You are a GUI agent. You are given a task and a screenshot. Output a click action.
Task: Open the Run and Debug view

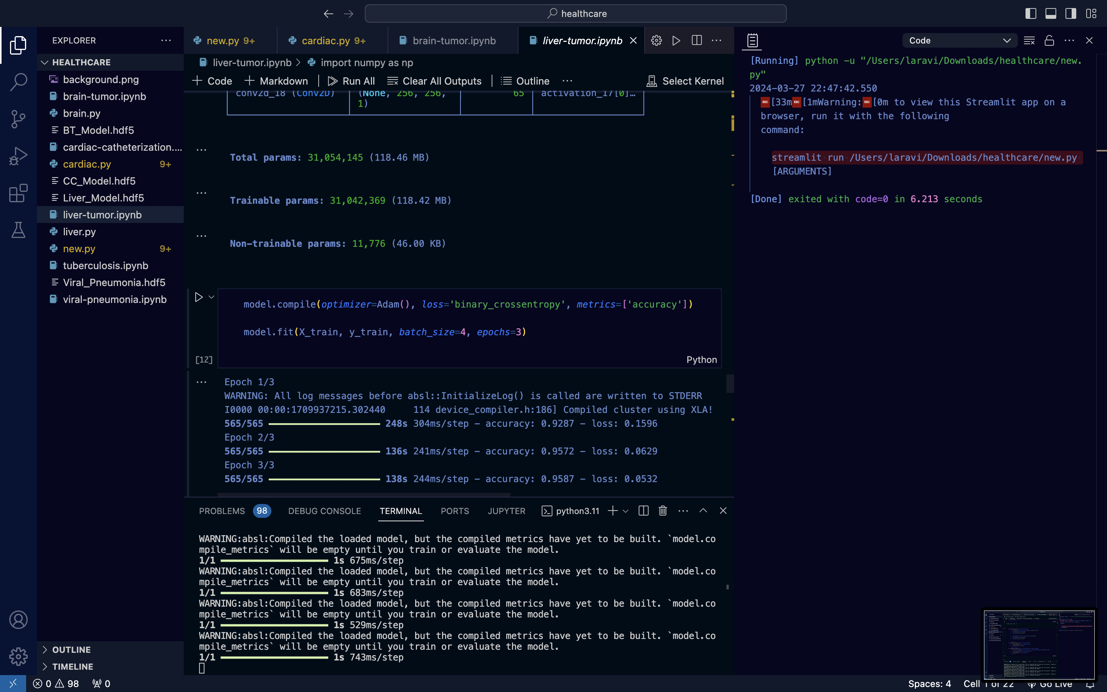[18, 156]
